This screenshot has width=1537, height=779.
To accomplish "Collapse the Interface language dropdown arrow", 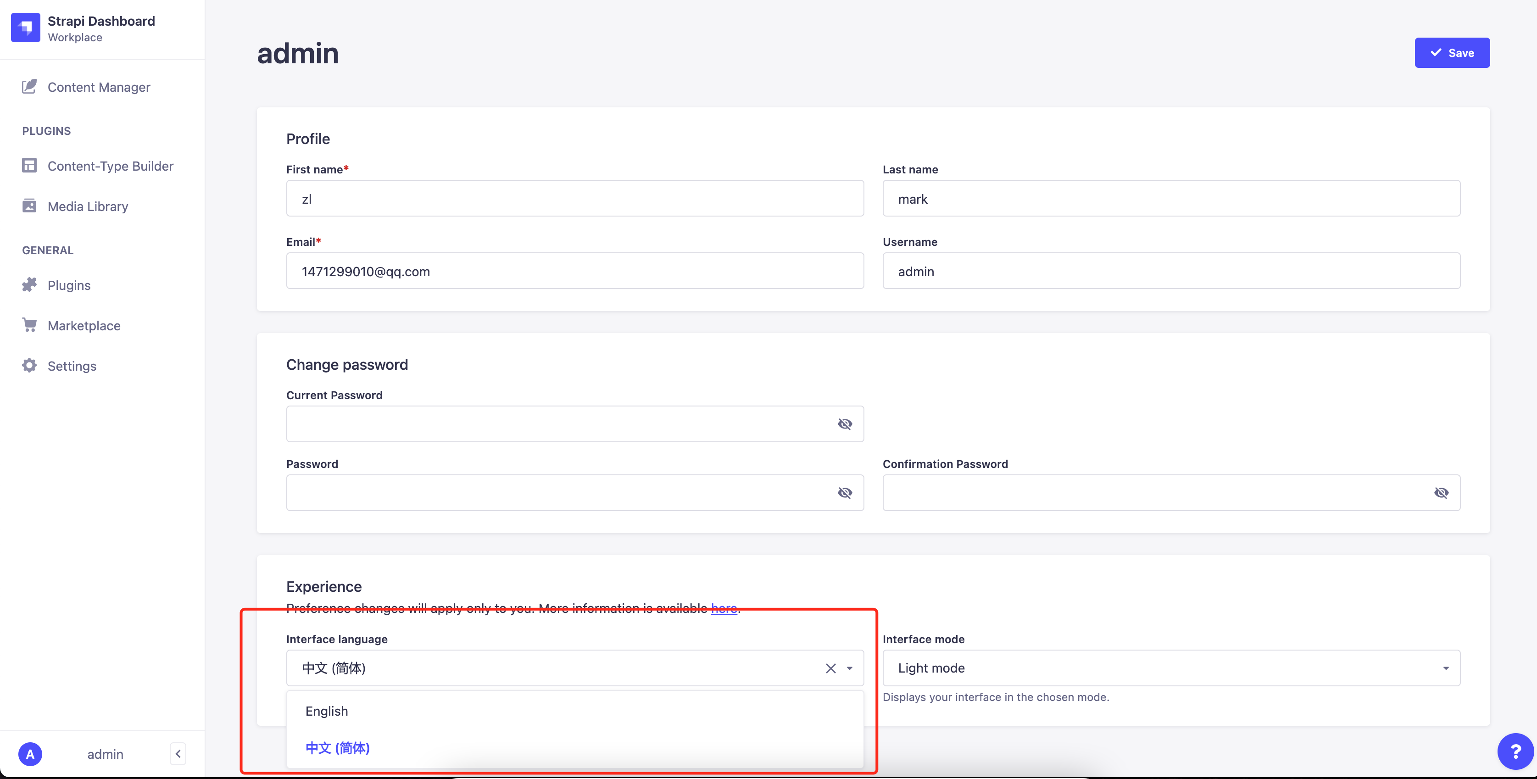I will (x=850, y=668).
